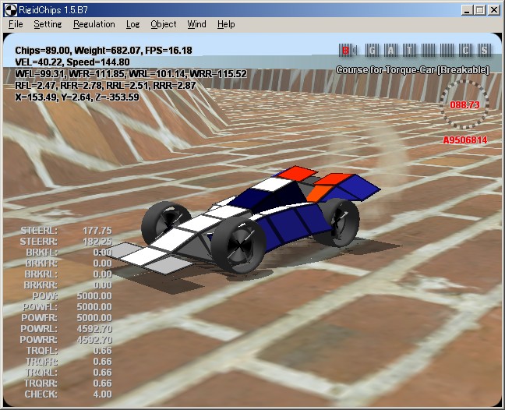
Task: Click the VEL=40.22, Speed=144.80 readout
Action: (x=72, y=62)
